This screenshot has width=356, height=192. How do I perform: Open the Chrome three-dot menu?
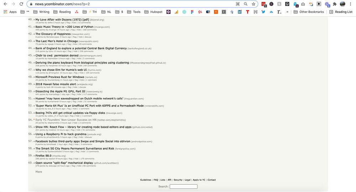click(351, 4)
